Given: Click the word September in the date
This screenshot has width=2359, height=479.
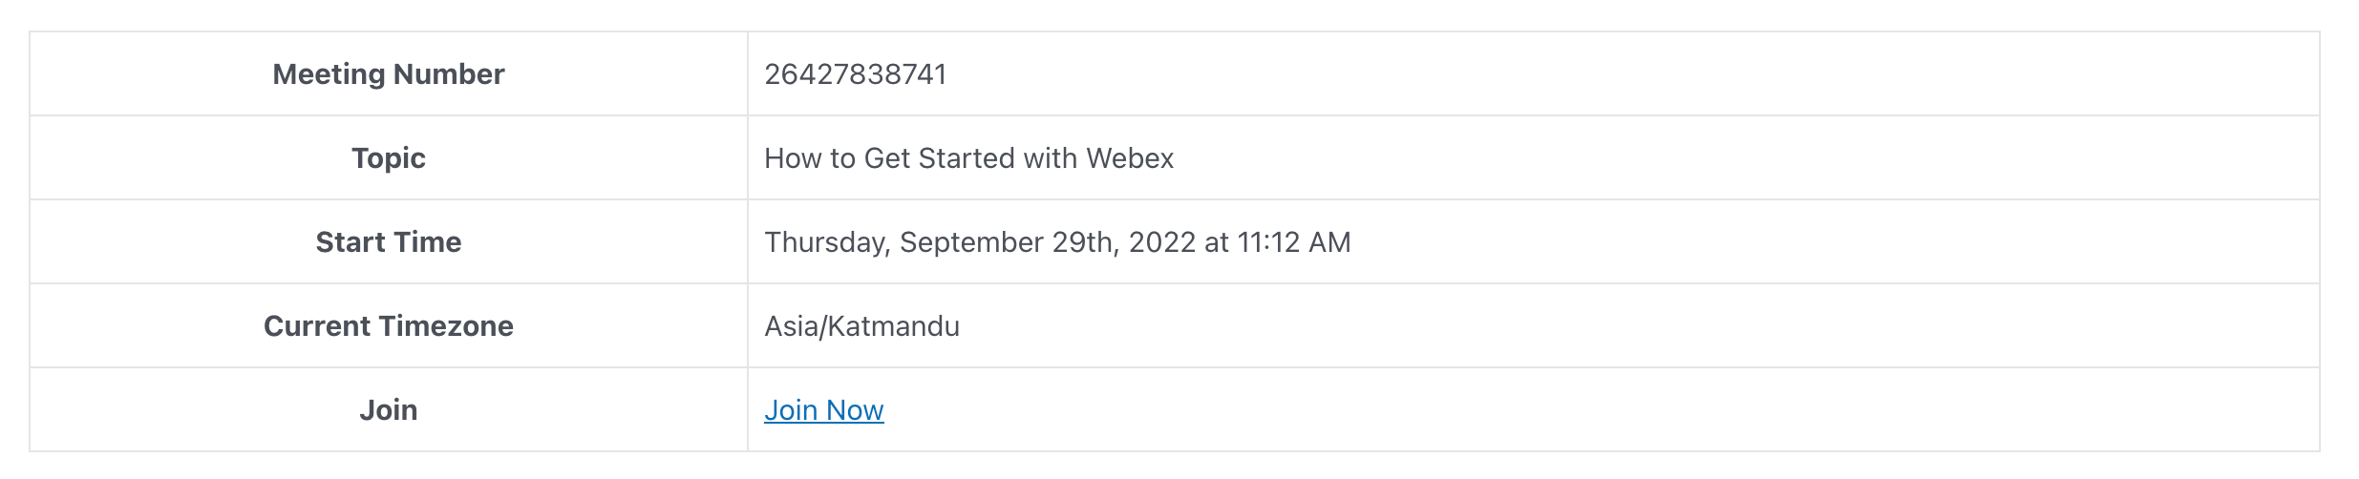Looking at the screenshot, I should coord(971,242).
